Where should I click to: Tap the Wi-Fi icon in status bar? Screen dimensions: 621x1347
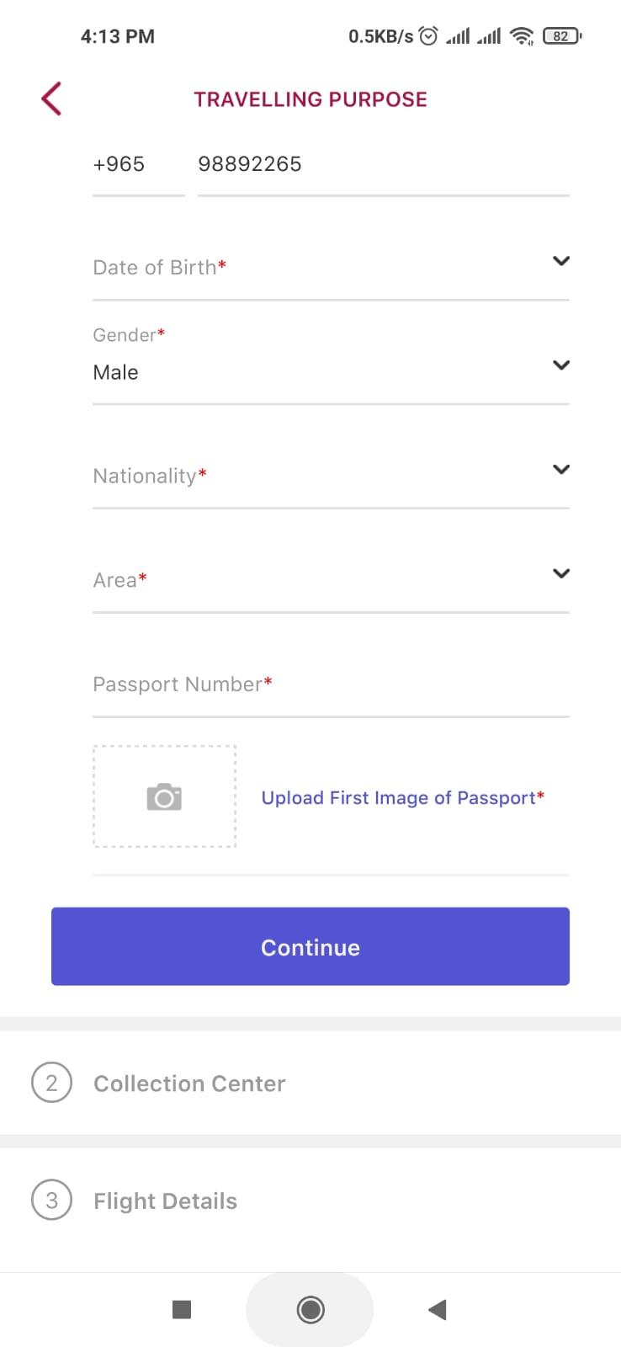522,36
